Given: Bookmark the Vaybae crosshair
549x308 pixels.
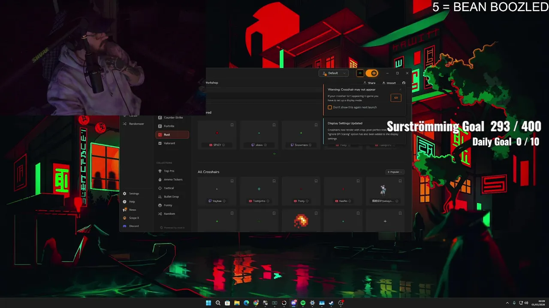Looking at the screenshot, I should point(232,181).
